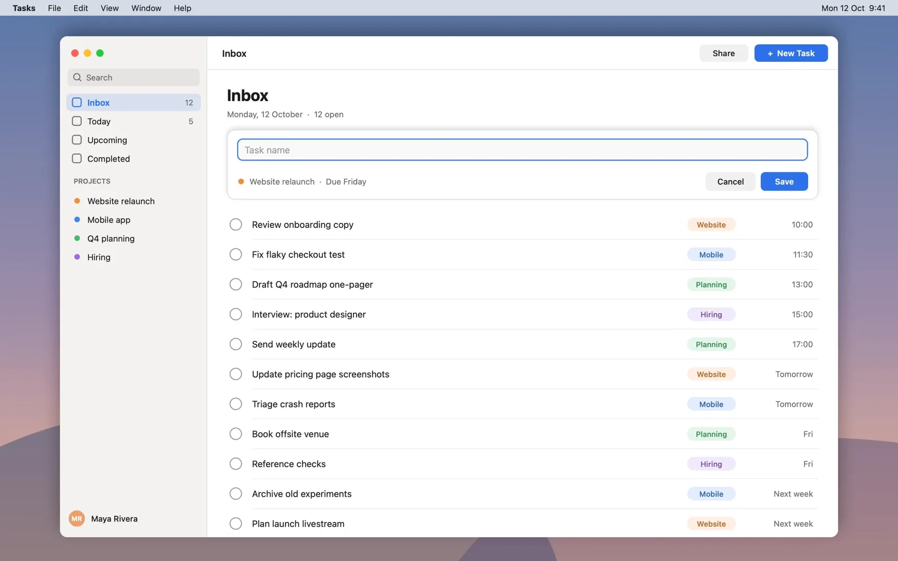Open the Help menu

182,8
